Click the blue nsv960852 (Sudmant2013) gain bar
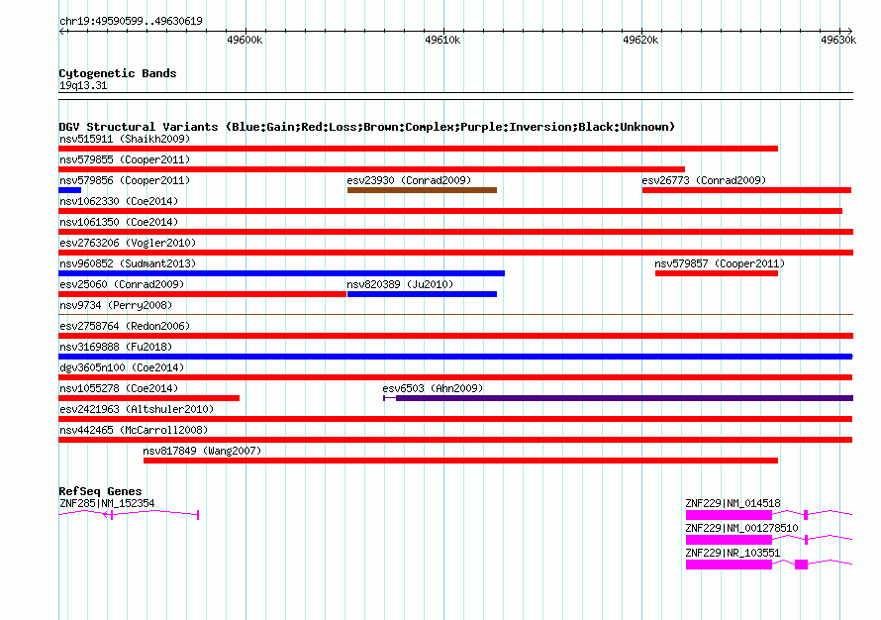 [x=281, y=273]
